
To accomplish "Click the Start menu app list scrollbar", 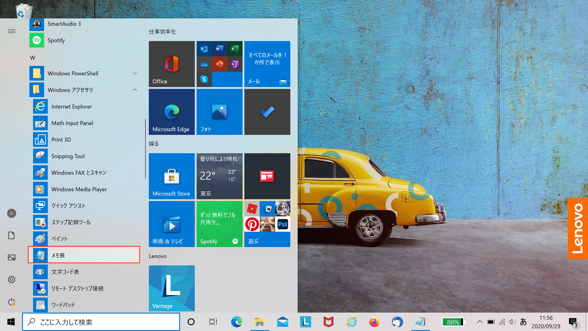I will (x=145, y=149).
